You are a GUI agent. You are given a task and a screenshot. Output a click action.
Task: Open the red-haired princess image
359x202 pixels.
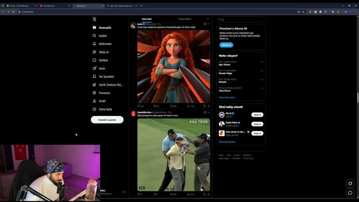pos(174,66)
